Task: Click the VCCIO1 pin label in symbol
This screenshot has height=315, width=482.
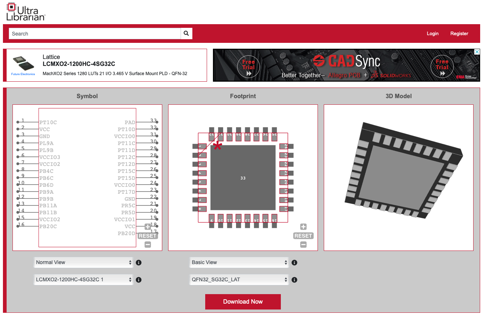Action: pos(125,219)
